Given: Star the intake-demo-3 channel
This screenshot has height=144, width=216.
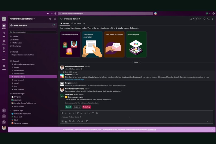Looking at the screenshot, I should pyautogui.click(x=61, y=19).
